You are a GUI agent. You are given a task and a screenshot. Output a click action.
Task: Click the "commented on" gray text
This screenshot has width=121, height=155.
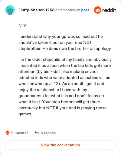(x=68, y=10)
